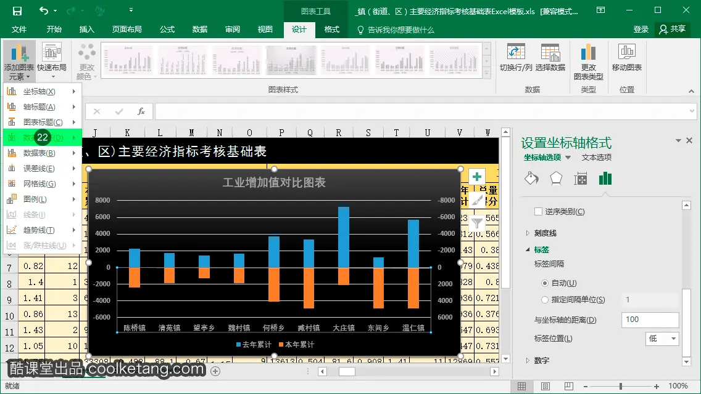Click zoom in plus button
Viewport: 701px width, 394px height.
point(657,387)
